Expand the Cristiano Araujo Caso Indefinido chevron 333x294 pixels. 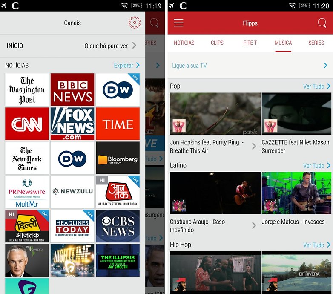click(x=254, y=225)
